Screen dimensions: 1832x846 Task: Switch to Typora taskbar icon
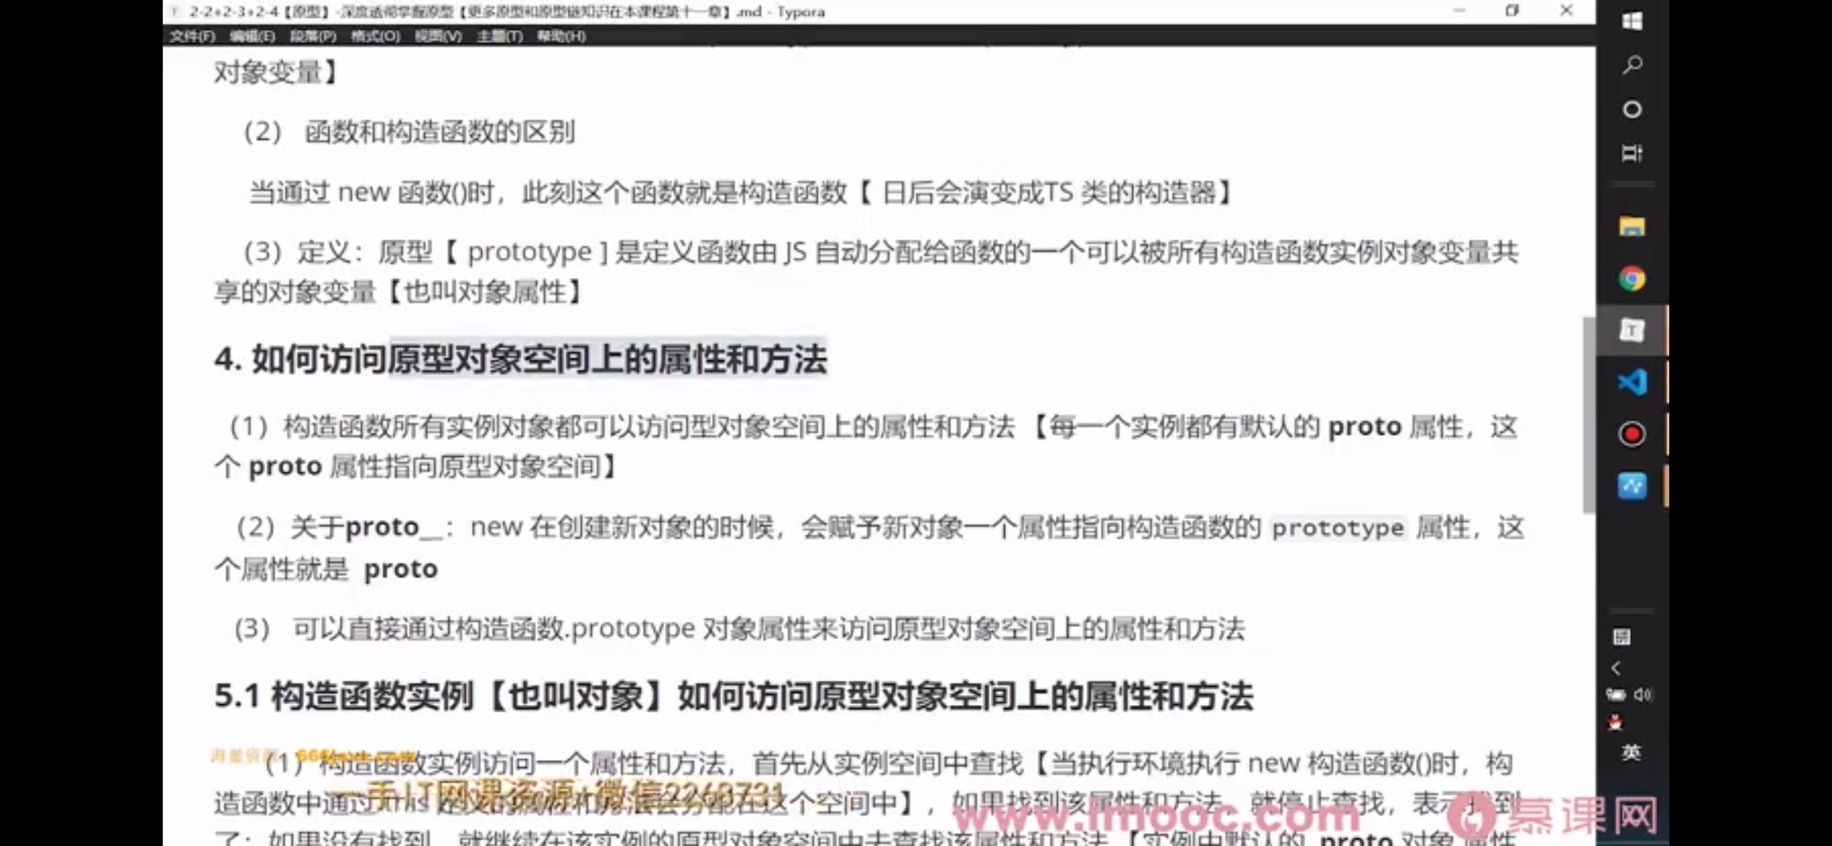click(1632, 330)
